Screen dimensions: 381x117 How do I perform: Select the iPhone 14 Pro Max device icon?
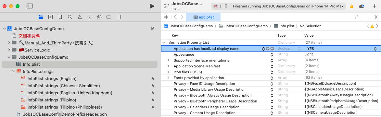tap(226, 6)
